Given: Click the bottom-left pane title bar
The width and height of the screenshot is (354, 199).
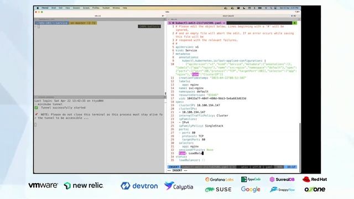Looking at the screenshot, I should pyautogui.click(x=100, y=97).
